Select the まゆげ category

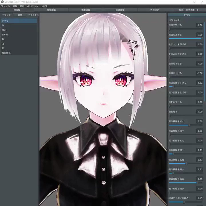click(19, 34)
